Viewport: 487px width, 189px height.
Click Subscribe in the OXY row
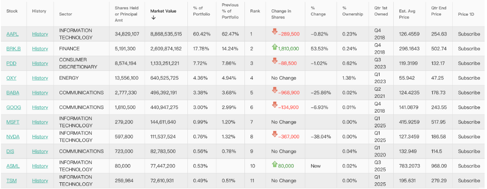tap(469, 78)
